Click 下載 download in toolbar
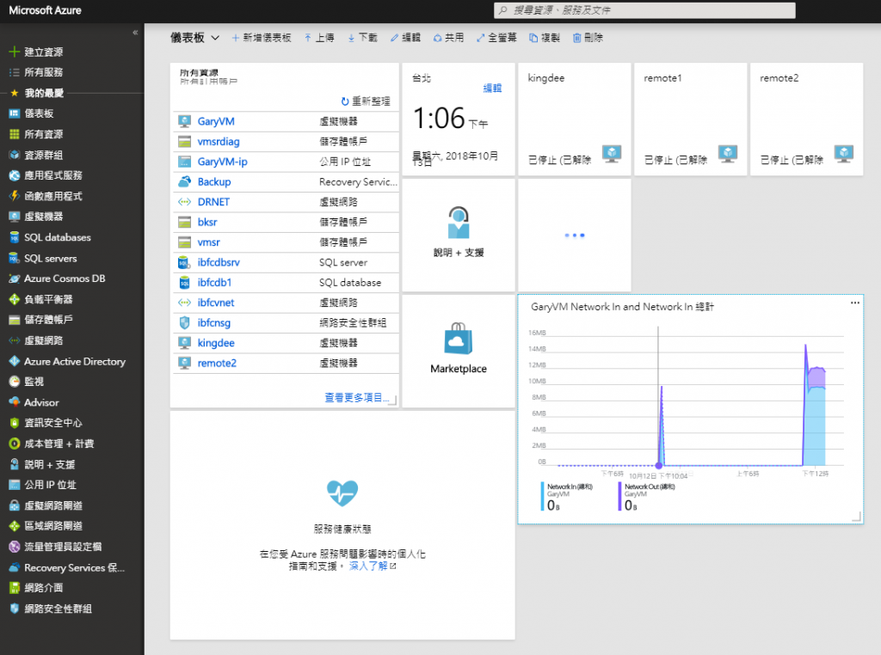881x655 pixels. [x=362, y=38]
